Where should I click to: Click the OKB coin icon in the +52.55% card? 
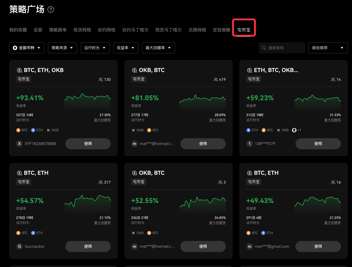click(133, 233)
